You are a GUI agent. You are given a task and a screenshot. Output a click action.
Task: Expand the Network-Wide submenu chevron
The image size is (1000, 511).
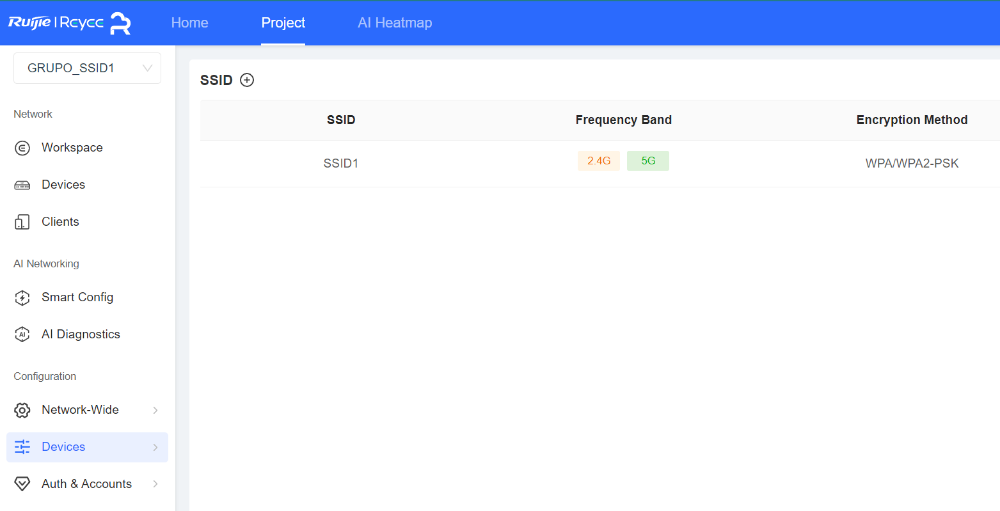tap(155, 410)
